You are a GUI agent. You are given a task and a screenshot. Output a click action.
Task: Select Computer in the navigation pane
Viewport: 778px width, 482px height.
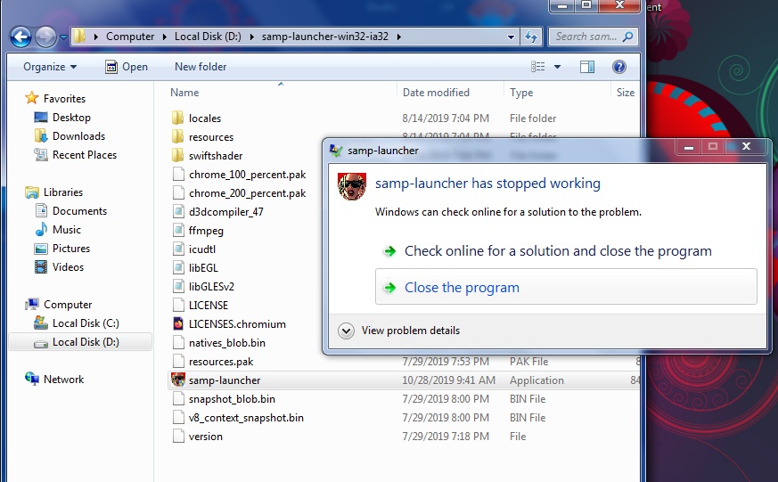click(x=68, y=305)
